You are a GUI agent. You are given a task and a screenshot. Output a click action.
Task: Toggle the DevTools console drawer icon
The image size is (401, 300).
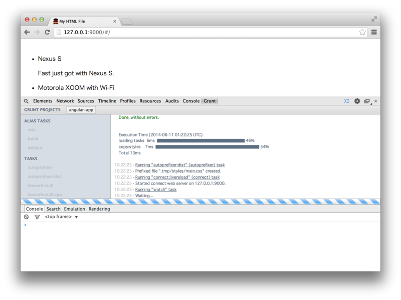tap(346, 101)
